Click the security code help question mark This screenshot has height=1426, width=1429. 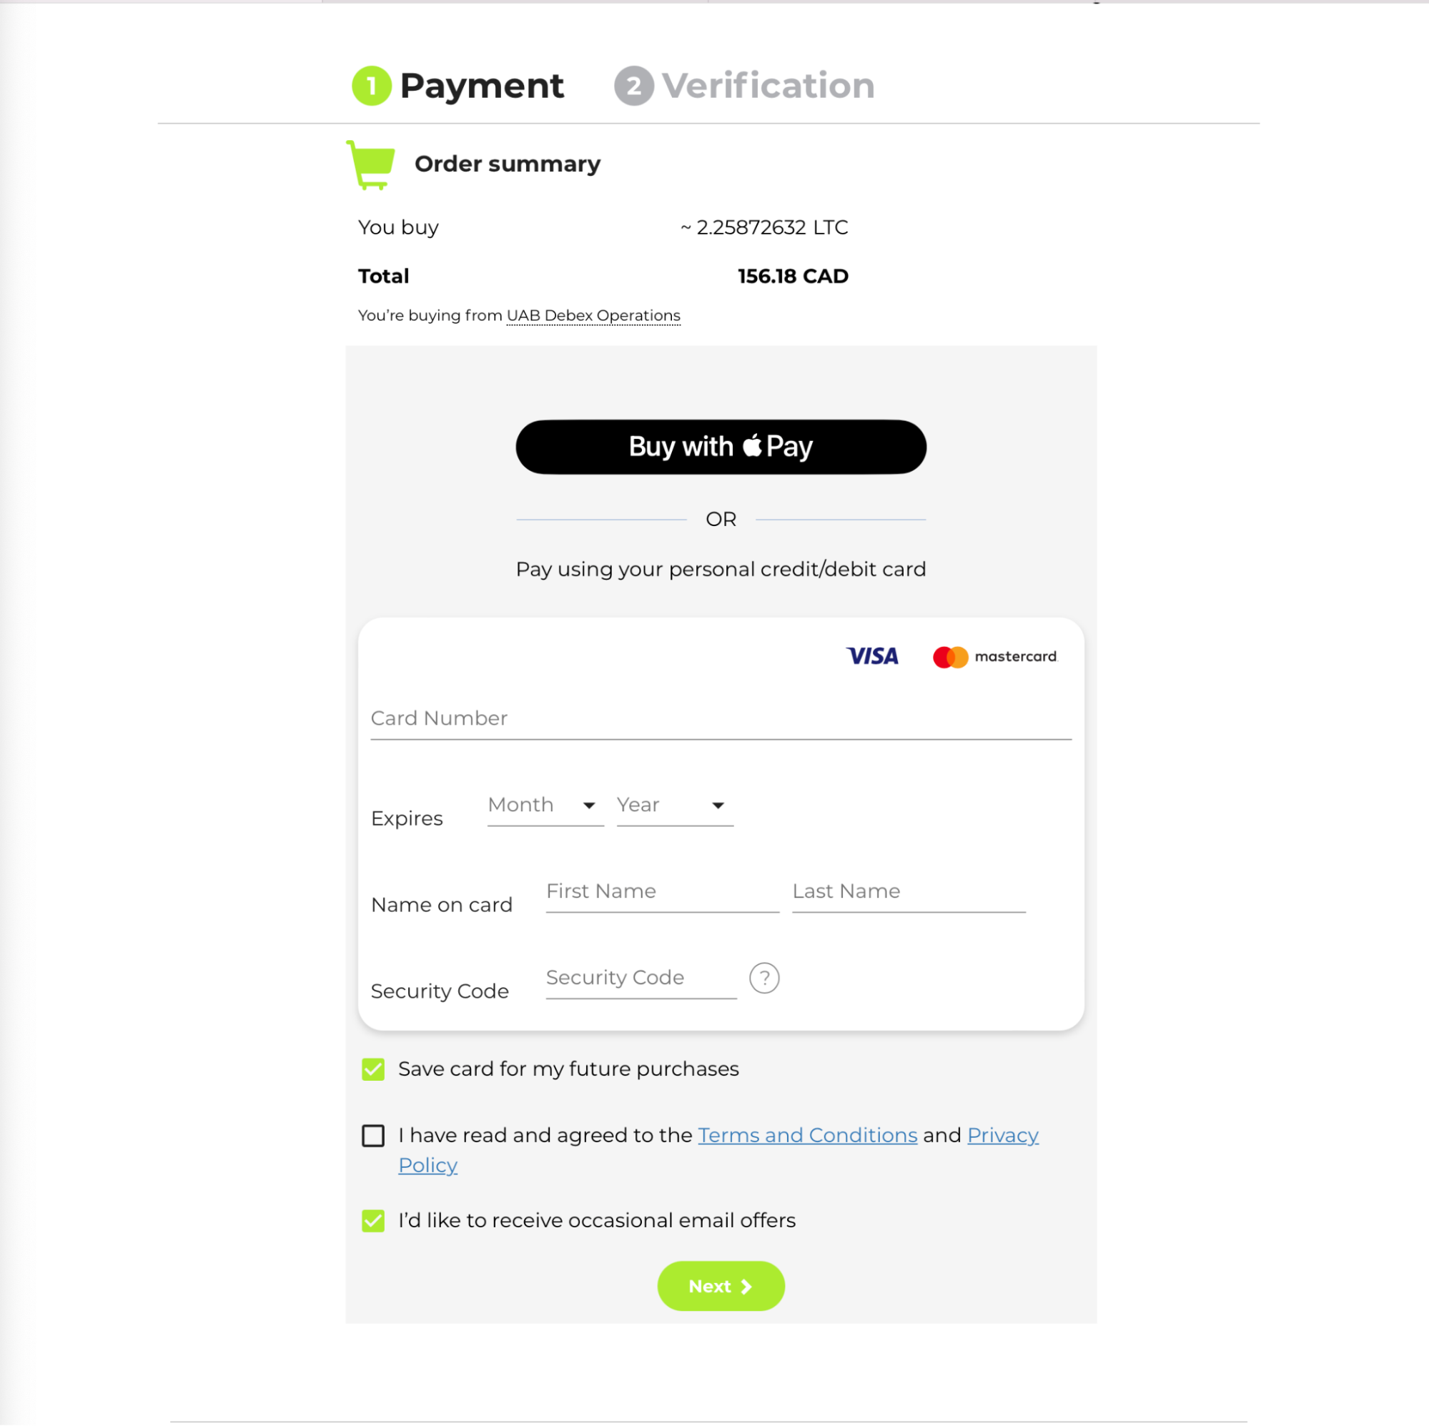[764, 978]
